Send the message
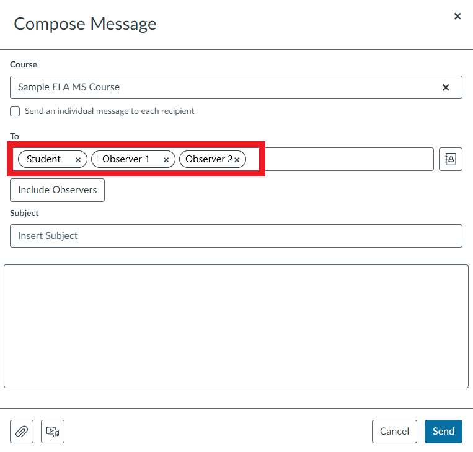Viewport: 473px width, 452px height. pos(443,432)
